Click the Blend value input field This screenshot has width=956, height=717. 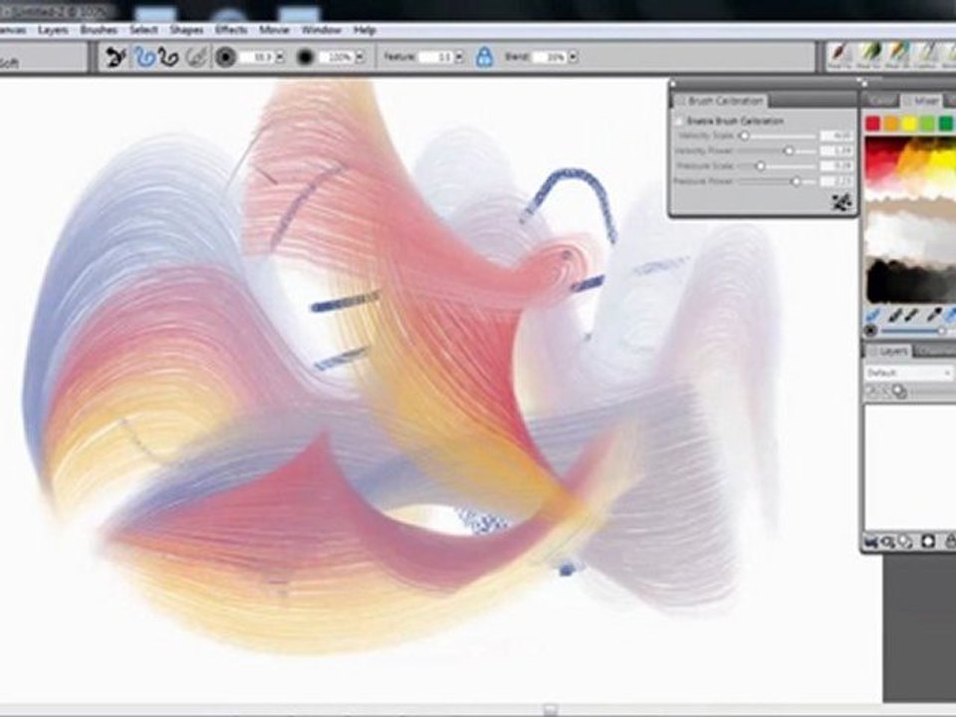coord(550,58)
